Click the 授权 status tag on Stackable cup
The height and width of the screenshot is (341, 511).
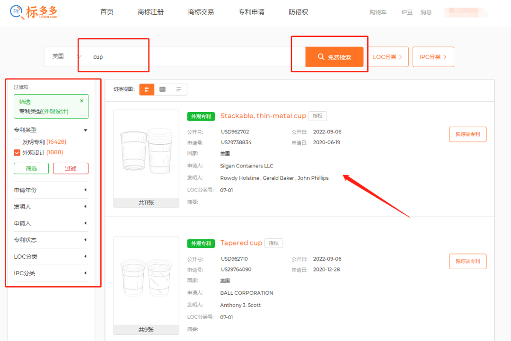coord(318,116)
